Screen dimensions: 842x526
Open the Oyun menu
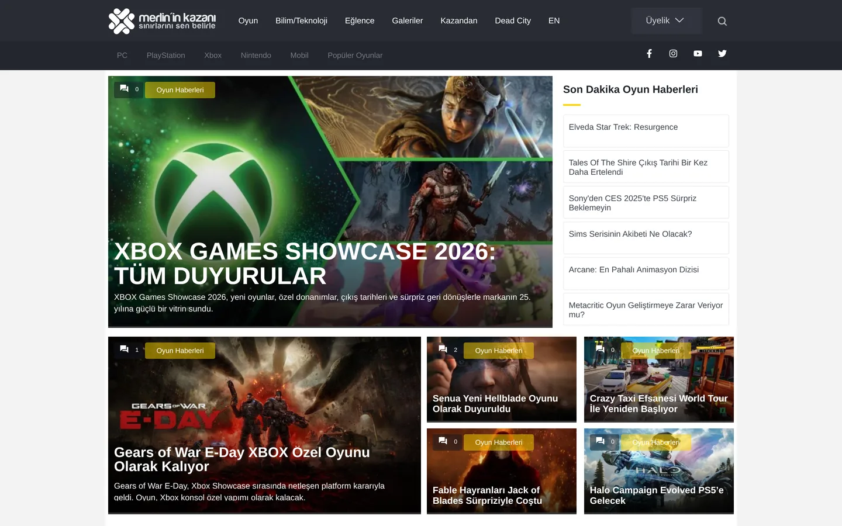coord(248,21)
